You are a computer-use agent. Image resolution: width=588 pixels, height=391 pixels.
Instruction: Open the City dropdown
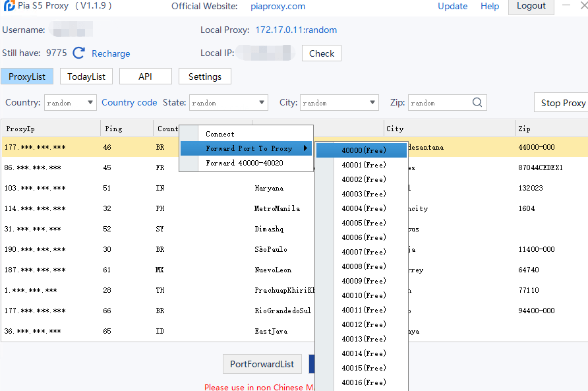pyautogui.click(x=373, y=102)
